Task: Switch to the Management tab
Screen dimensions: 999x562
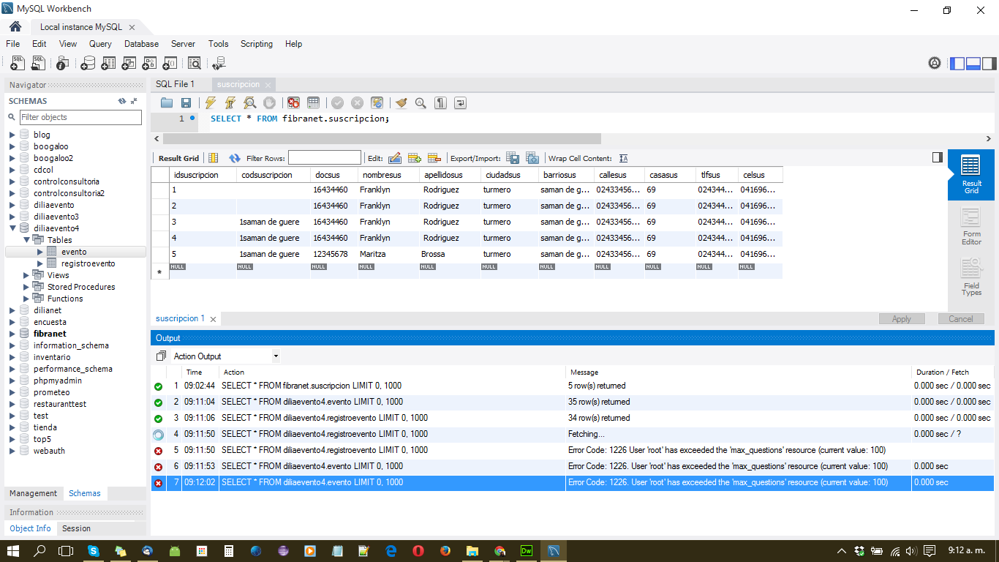Action: click(33, 493)
